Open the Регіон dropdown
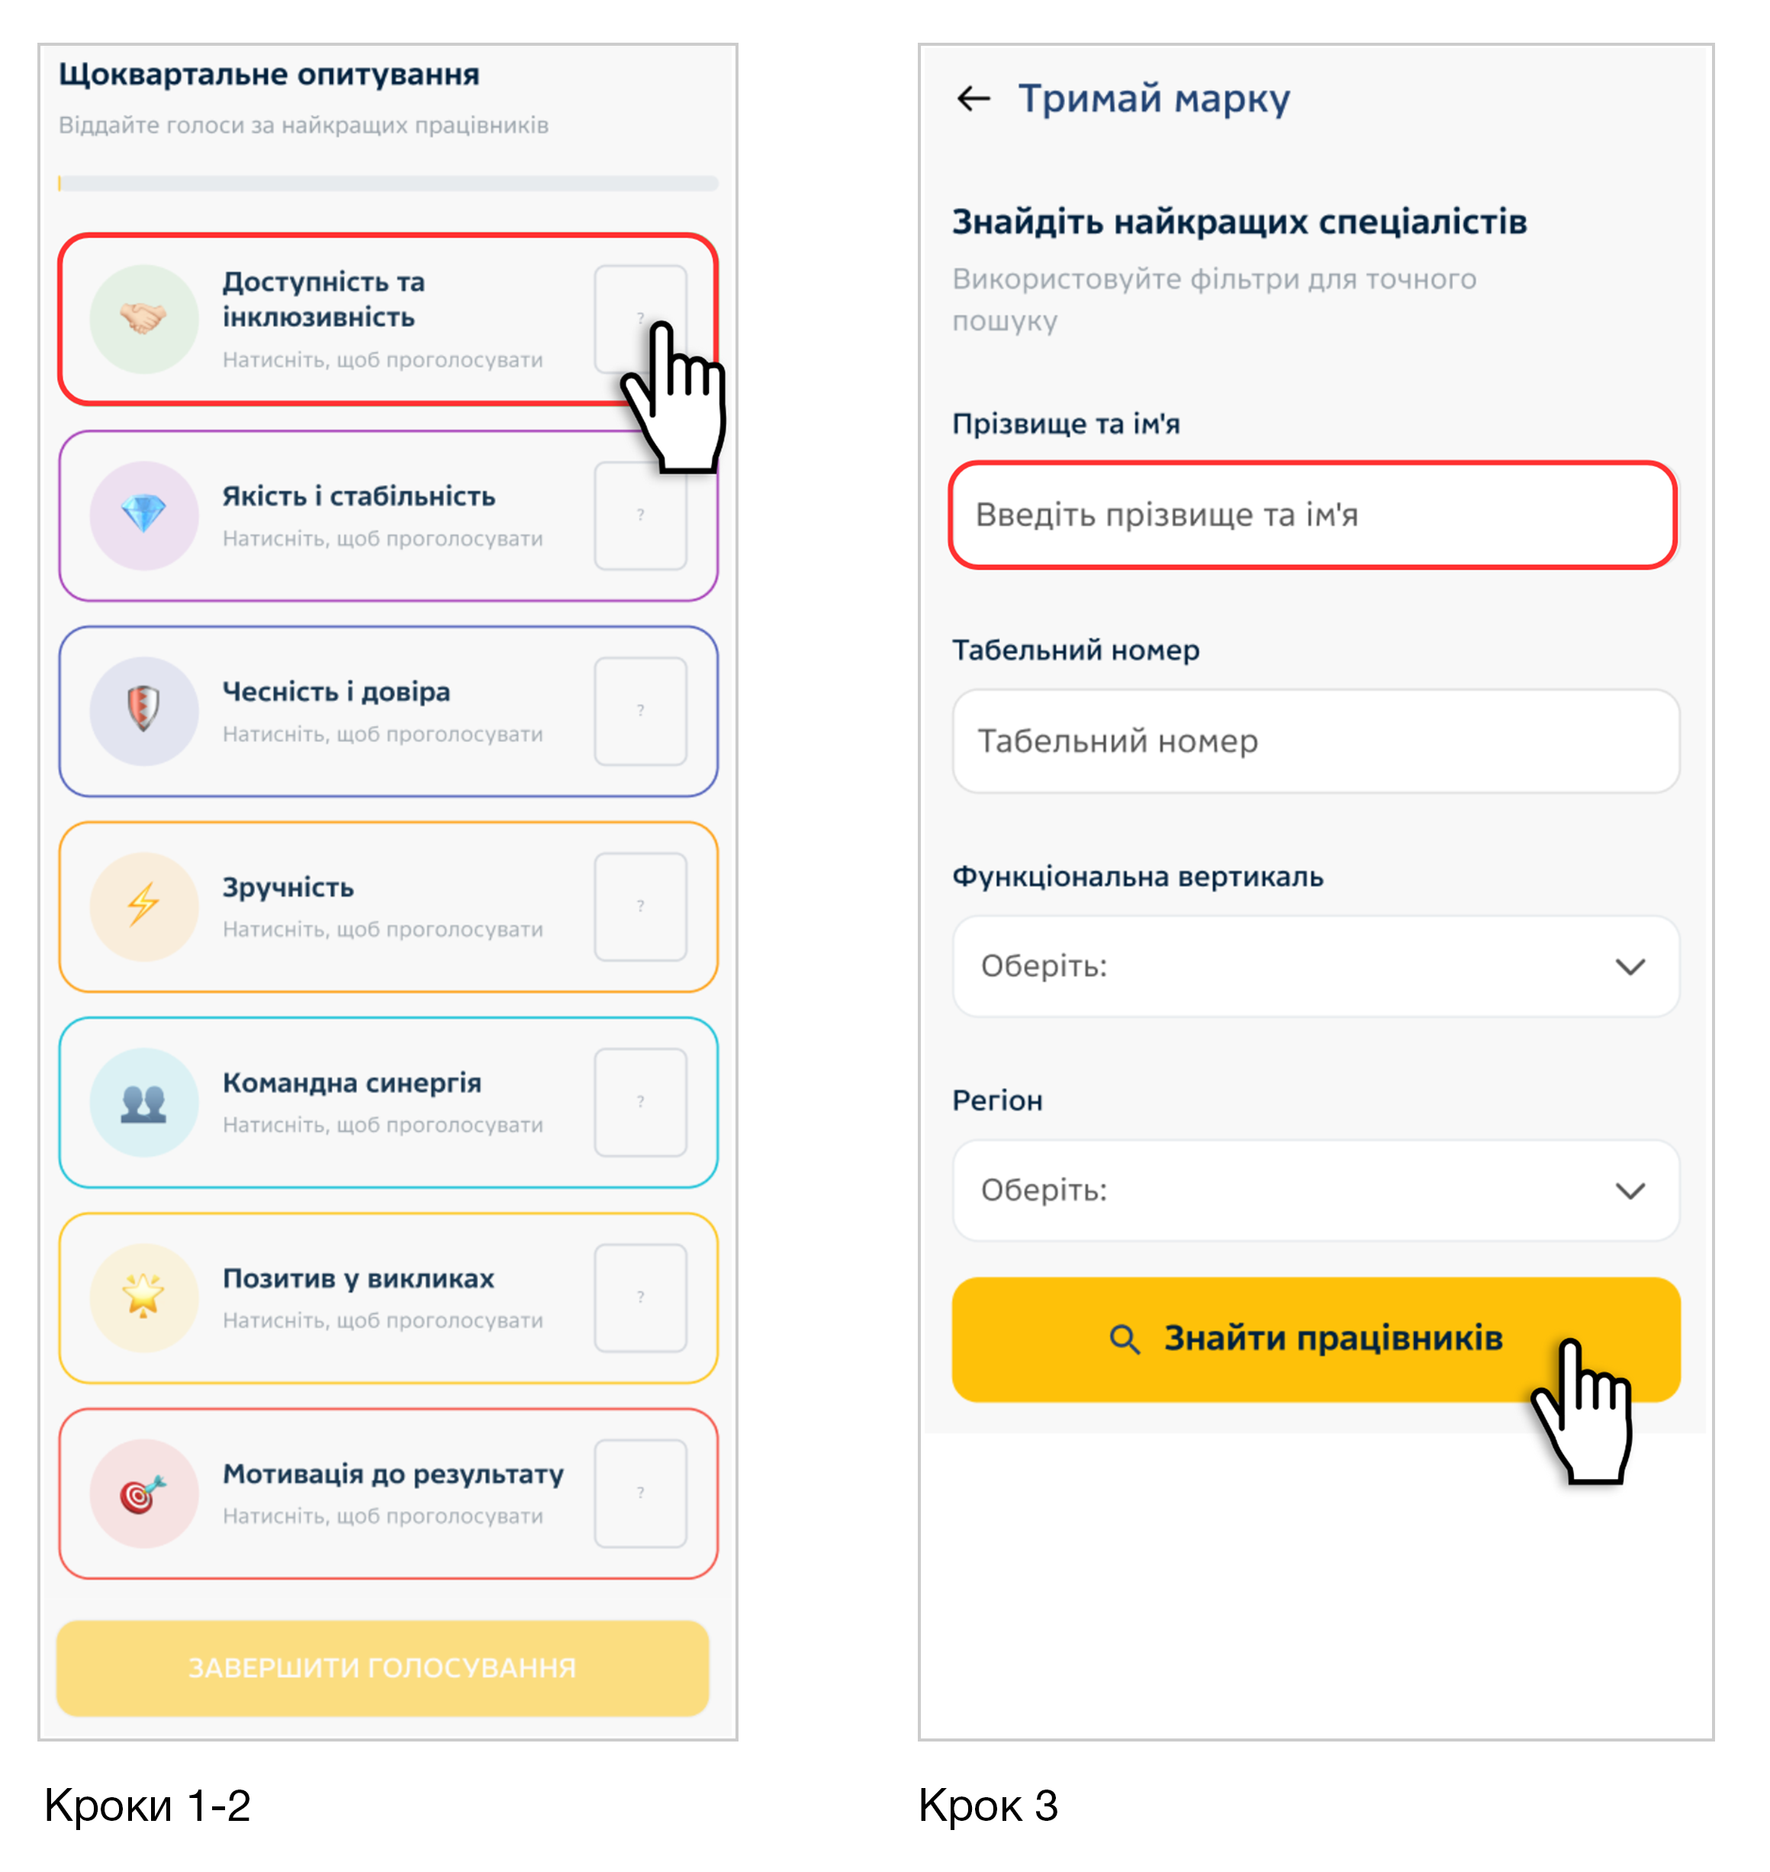 [1315, 1191]
